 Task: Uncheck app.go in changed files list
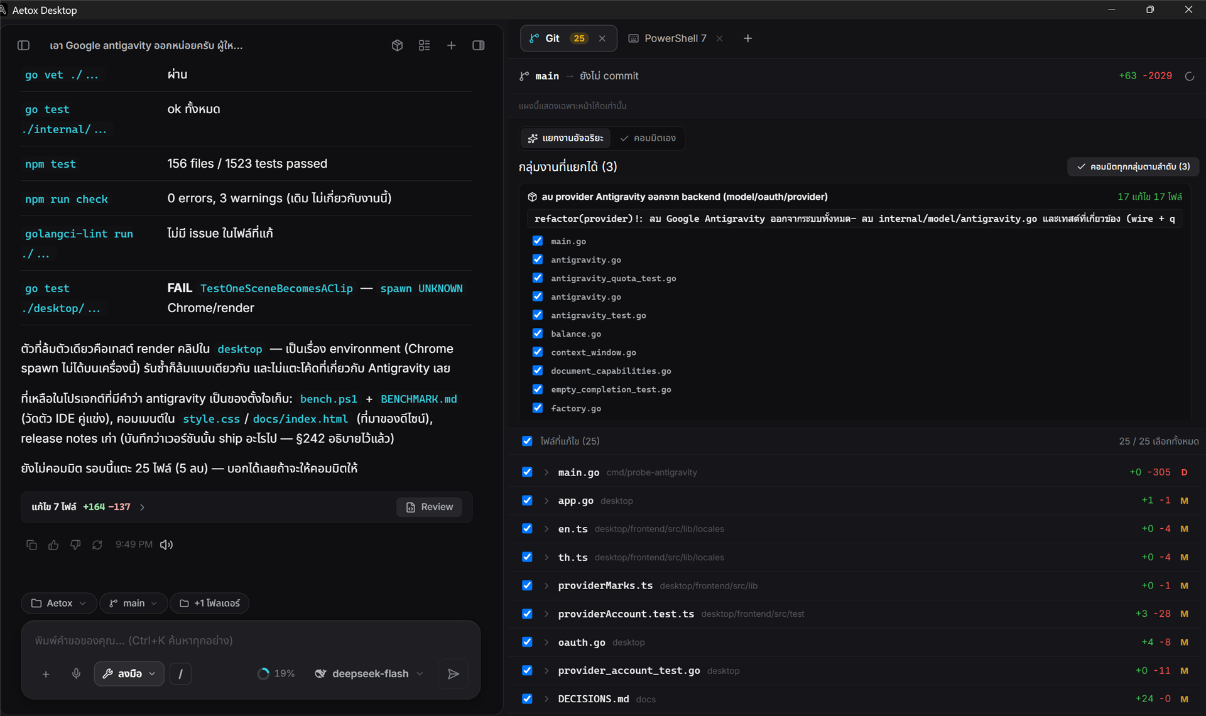pyautogui.click(x=528, y=501)
